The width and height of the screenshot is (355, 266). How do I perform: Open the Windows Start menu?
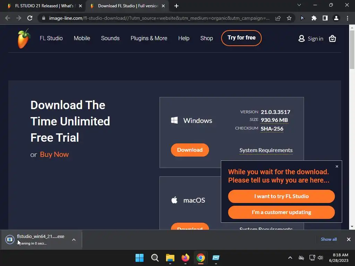click(139, 258)
